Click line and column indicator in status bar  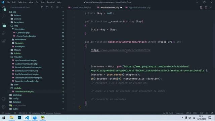click(x=168, y=113)
